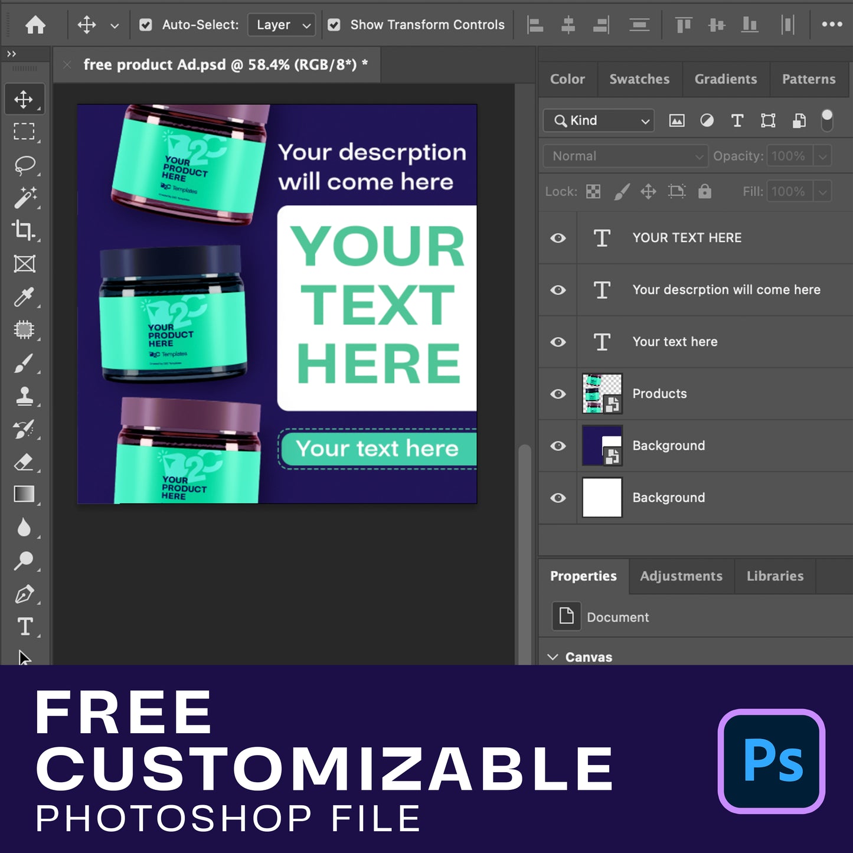853x853 pixels.
Task: Select the Magic Wand tool
Action: (24, 197)
